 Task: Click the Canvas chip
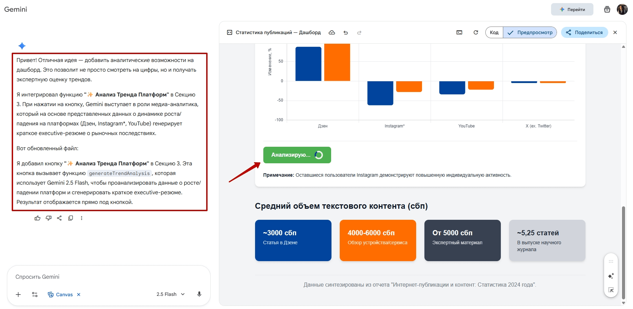pos(60,295)
